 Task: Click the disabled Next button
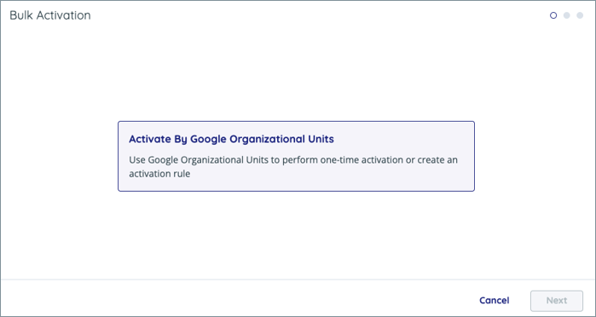(x=557, y=301)
